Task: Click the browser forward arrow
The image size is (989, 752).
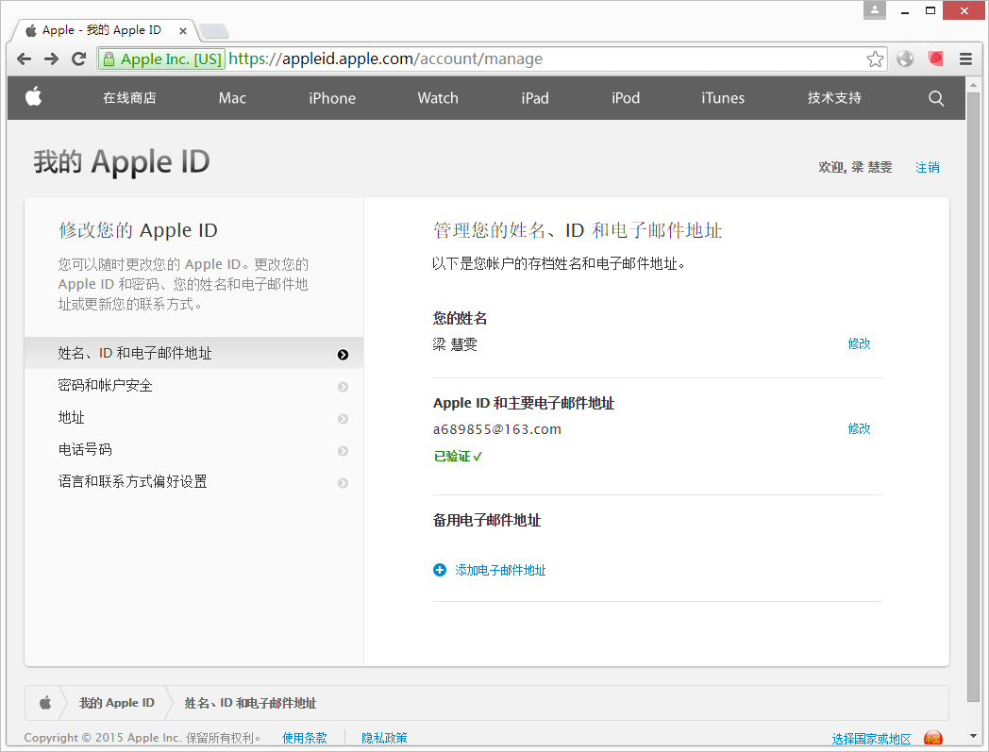Action: coord(52,59)
